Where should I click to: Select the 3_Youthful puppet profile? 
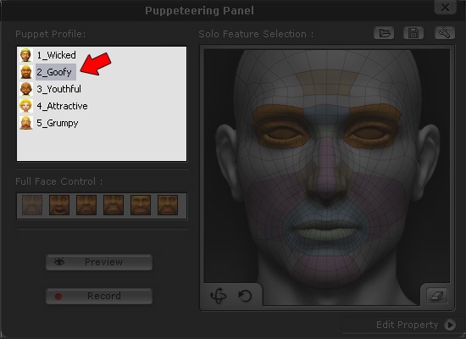58,89
